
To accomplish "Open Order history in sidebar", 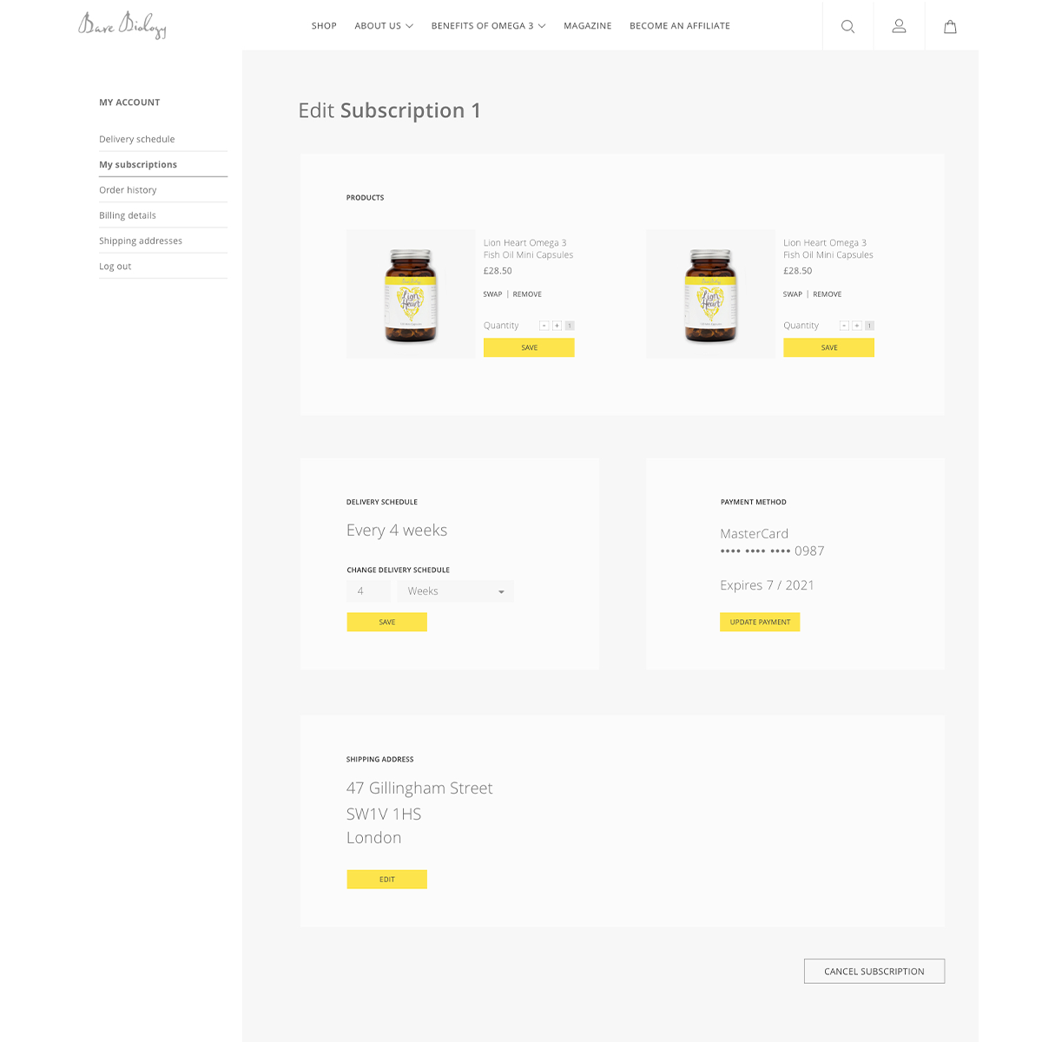I will point(163,189).
